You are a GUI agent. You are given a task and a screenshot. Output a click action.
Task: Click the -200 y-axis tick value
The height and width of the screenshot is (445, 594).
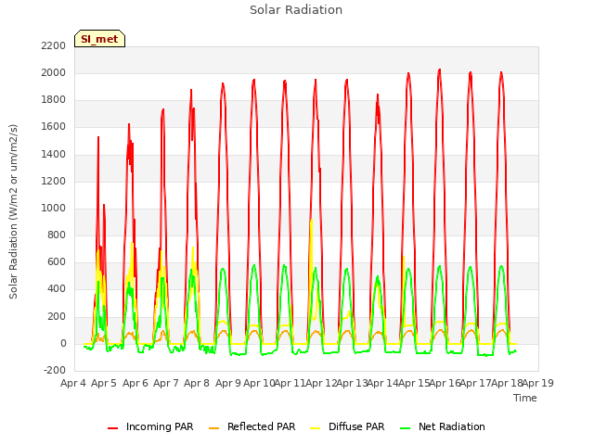pos(55,371)
